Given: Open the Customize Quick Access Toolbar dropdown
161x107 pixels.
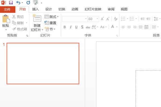Looking at the screenshot, I should pos(41,3).
